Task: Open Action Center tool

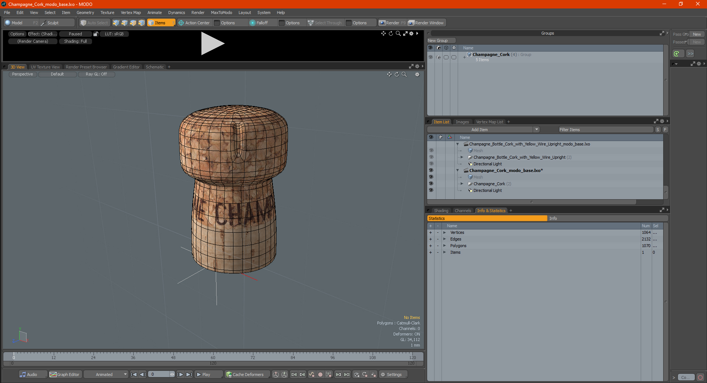Action: click(x=194, y=23)
